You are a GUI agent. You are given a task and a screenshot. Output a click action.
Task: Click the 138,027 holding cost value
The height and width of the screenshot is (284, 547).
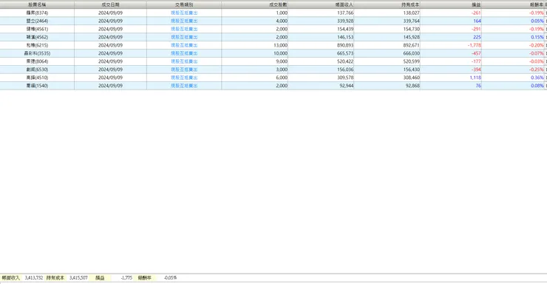click(x=411, y=13)
